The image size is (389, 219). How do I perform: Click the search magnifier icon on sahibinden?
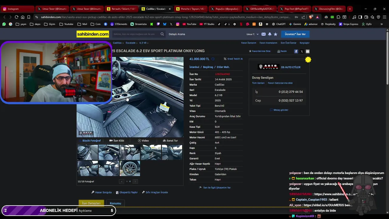point(162,34)
